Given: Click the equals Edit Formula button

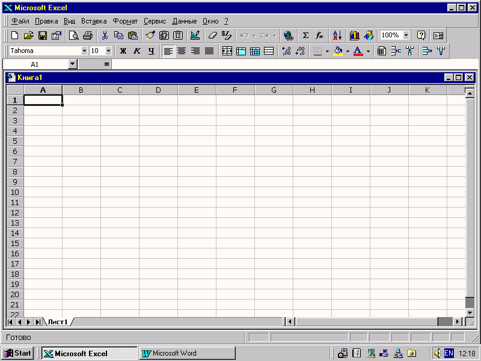Looking at the screenshot, I should pos(106,64).
